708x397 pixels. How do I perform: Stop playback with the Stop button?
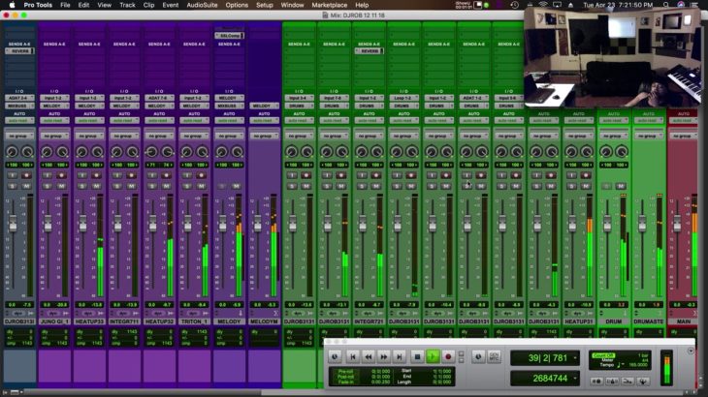(417, 356)
